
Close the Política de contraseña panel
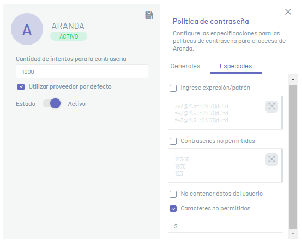tap(288, 12)
